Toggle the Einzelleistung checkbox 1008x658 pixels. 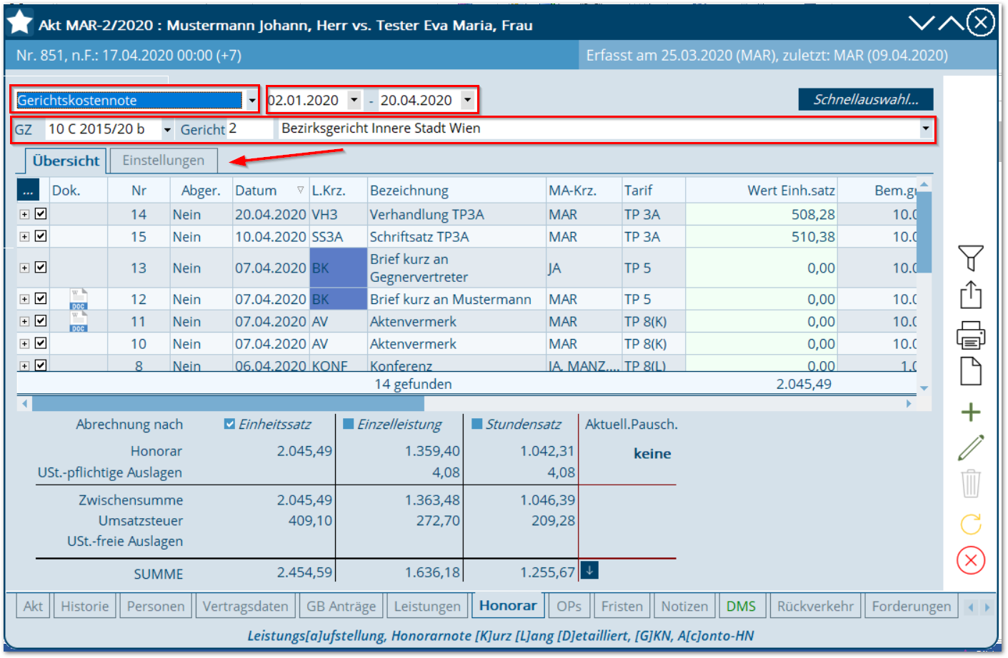click(x=349, y=424)
